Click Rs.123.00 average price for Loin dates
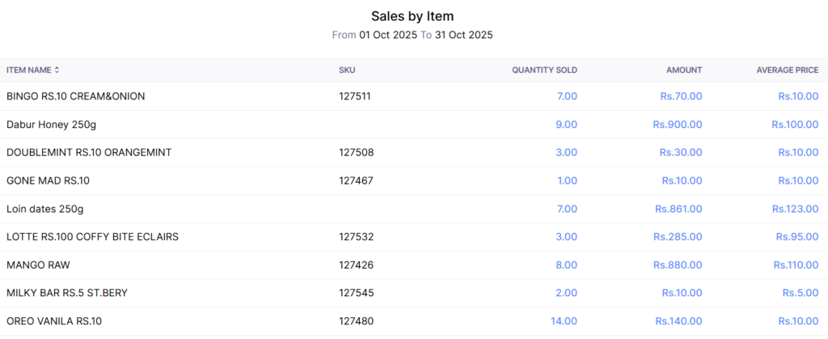Viewport: 828px width, 339px height. coord(795,209)
